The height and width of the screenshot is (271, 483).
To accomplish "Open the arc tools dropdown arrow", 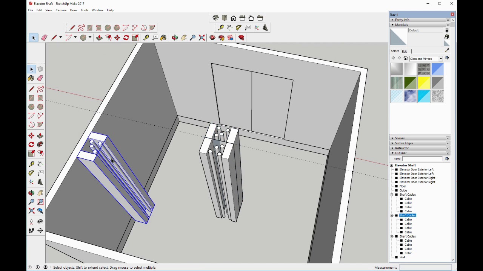I will coord(75,38).
